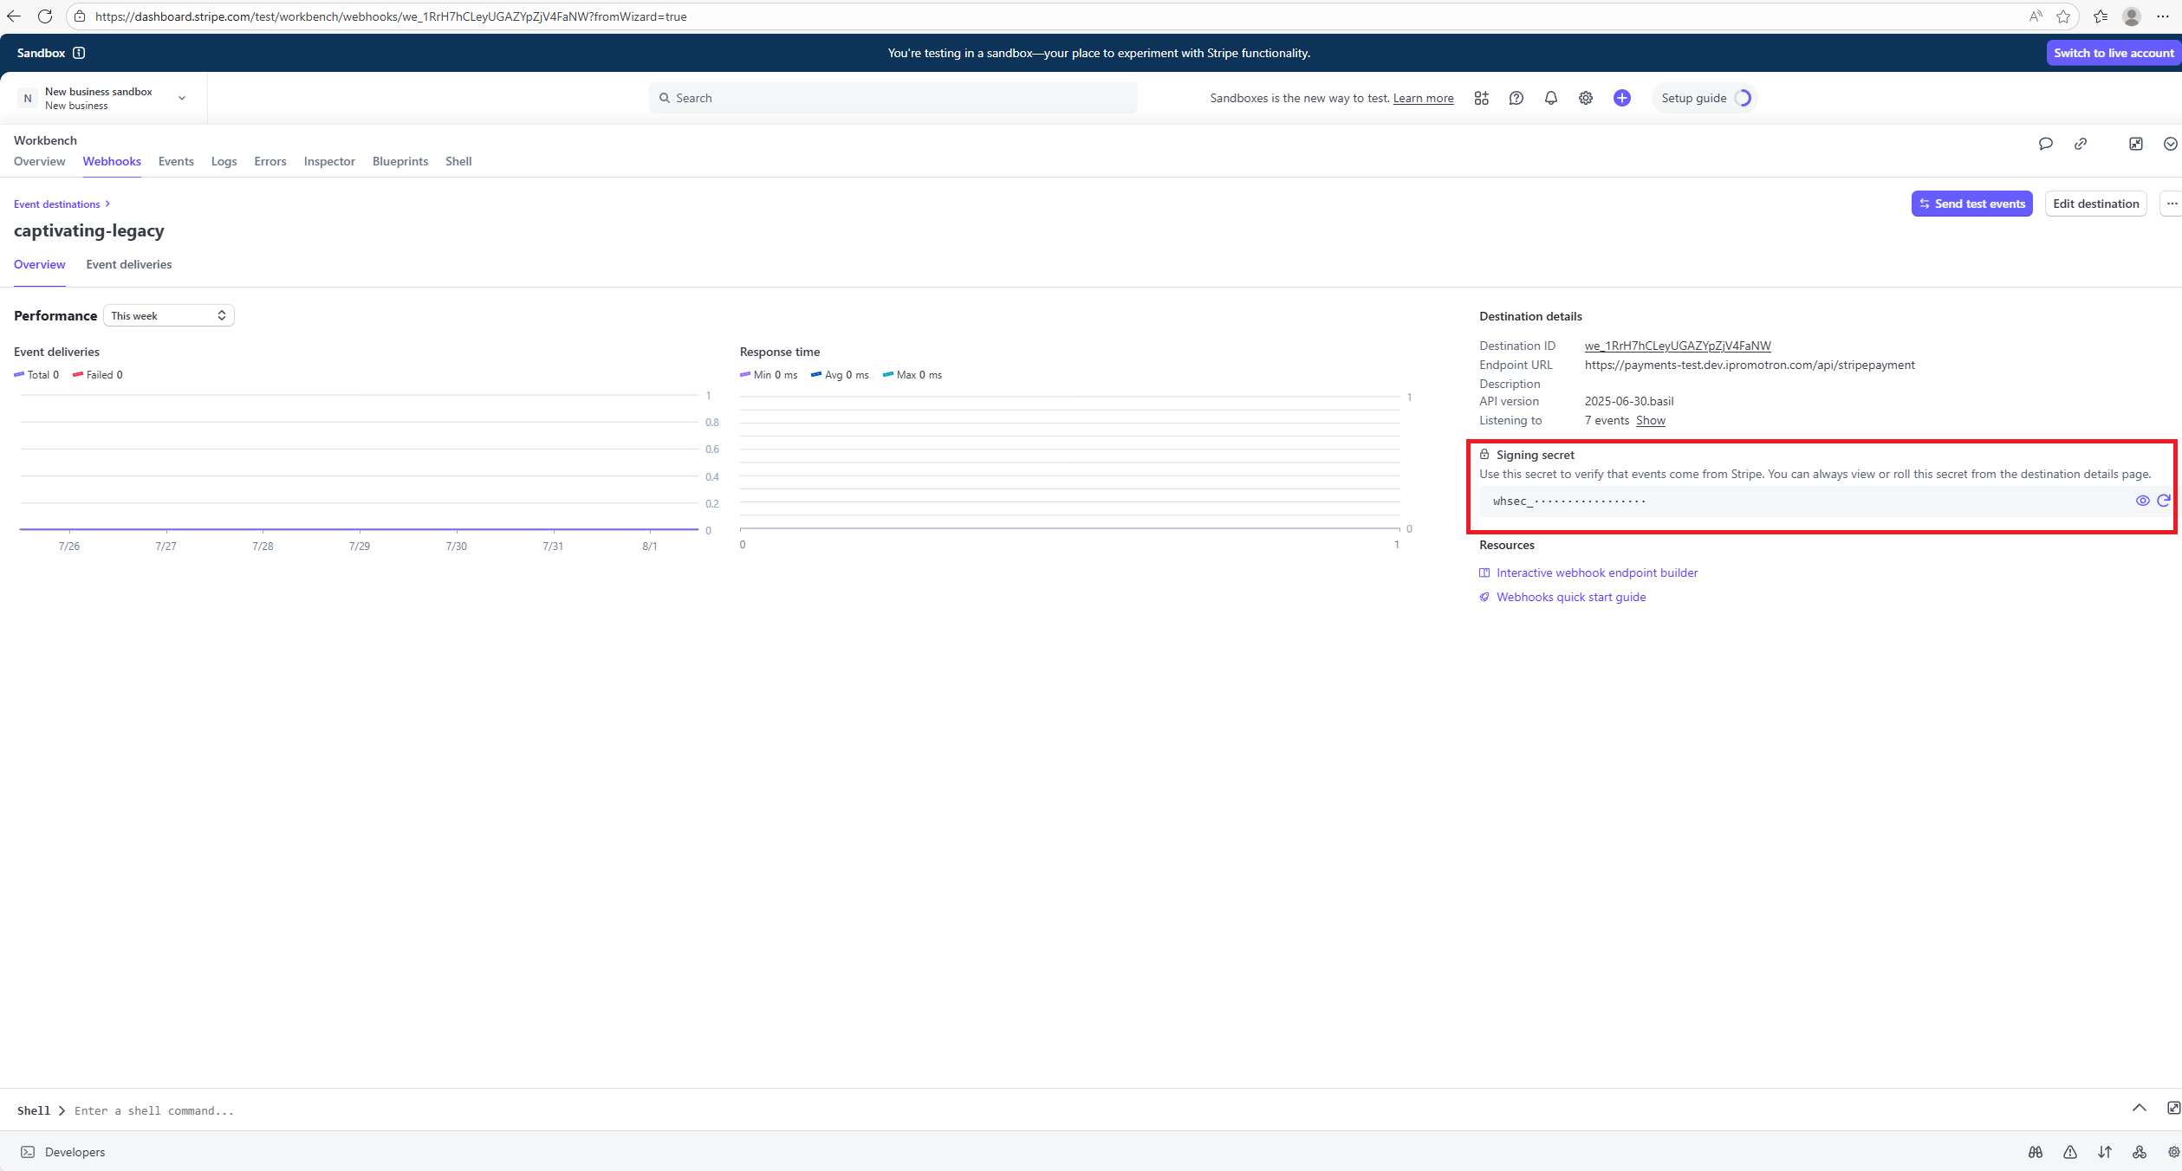Open the more options ellipsis menu
This screenshot has width=2182, height=1171.
tap(2171, 204)
